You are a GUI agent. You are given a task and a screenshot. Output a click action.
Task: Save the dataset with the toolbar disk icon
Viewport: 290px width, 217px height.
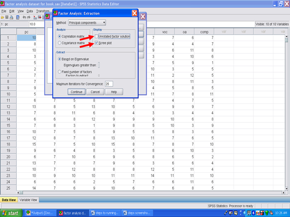[x=7, y=18]
